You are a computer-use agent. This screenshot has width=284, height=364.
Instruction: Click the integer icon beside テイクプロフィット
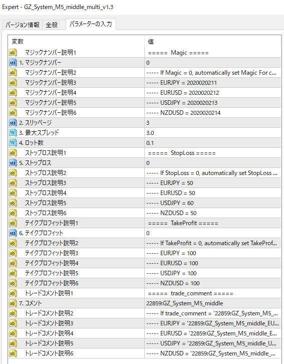[13, 233]
